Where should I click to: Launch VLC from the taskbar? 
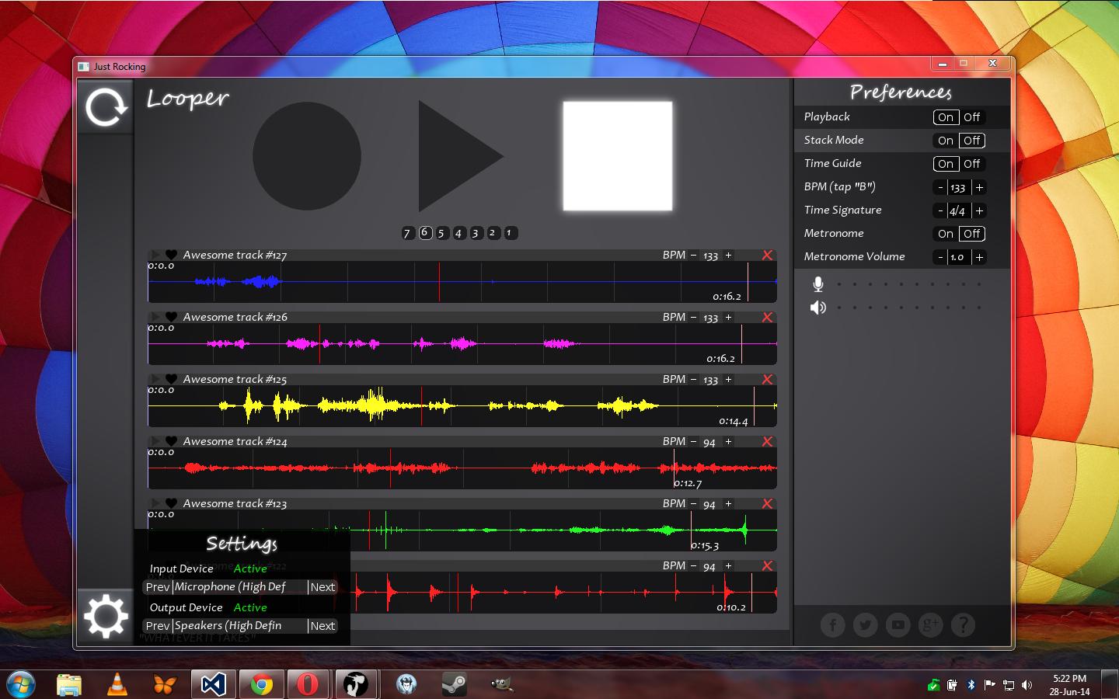click(117, 684)
